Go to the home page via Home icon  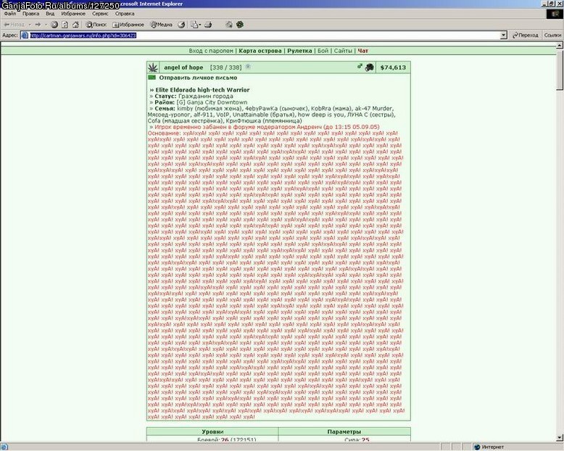pos(75,25)
